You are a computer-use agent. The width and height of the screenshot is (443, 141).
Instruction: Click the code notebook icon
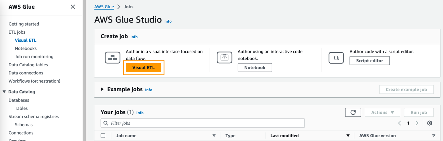(224, 58)
